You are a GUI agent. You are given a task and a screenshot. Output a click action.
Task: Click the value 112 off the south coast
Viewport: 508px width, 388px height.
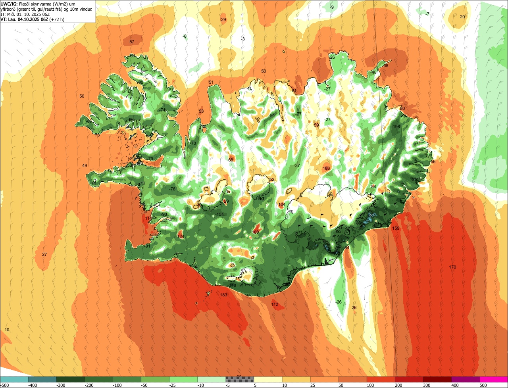(275, 304)
